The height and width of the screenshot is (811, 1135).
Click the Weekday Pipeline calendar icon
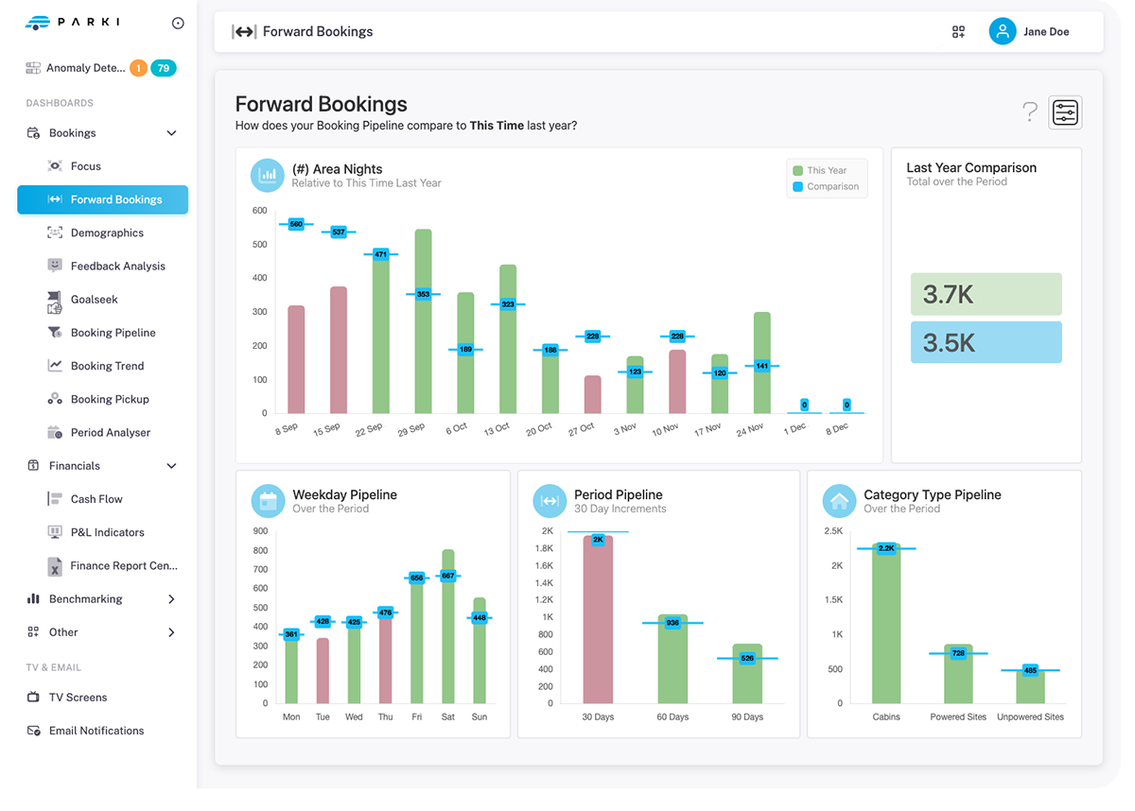pyautogui.click(x=268, y=501)
